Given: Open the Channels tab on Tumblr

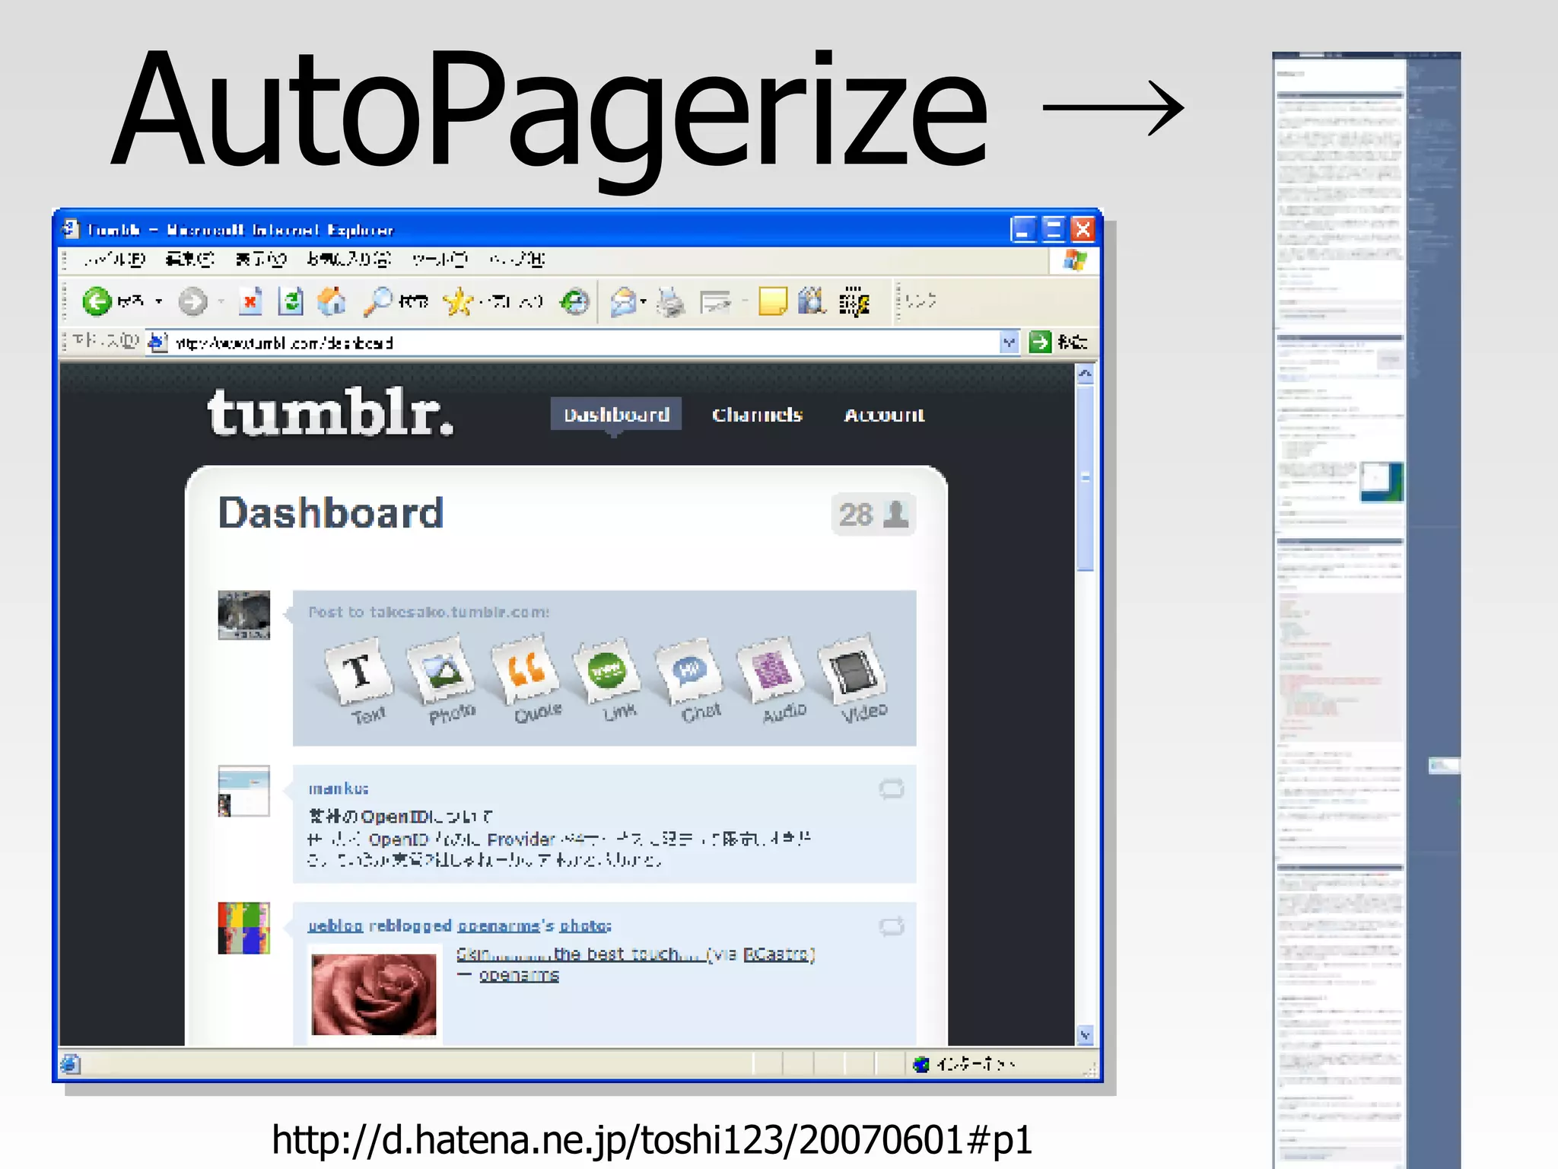Looking at the screenshot, I should coord(757,415).
